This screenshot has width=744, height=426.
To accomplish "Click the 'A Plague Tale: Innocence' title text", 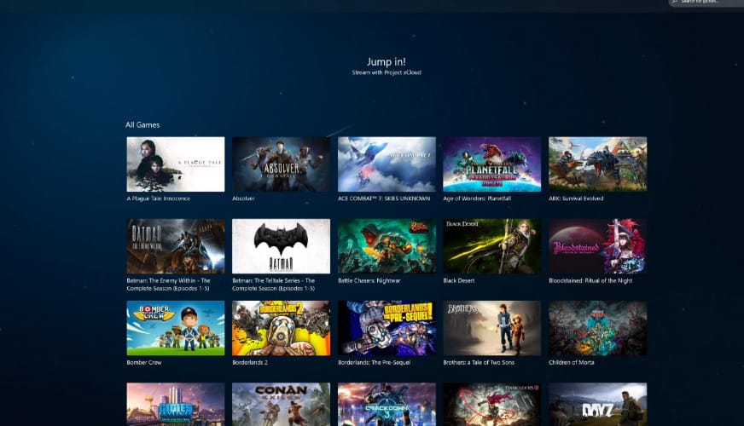I will (x=158, y=199).
